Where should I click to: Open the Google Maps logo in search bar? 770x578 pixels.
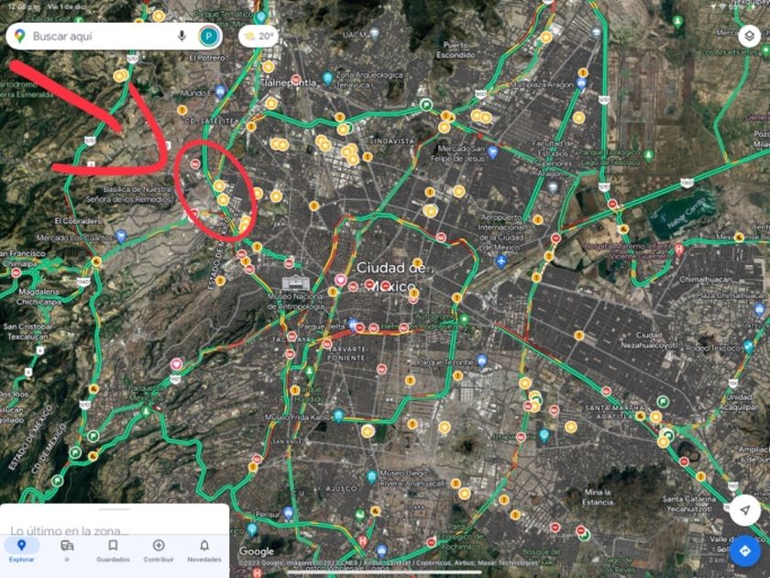click(x=19, y=36)
